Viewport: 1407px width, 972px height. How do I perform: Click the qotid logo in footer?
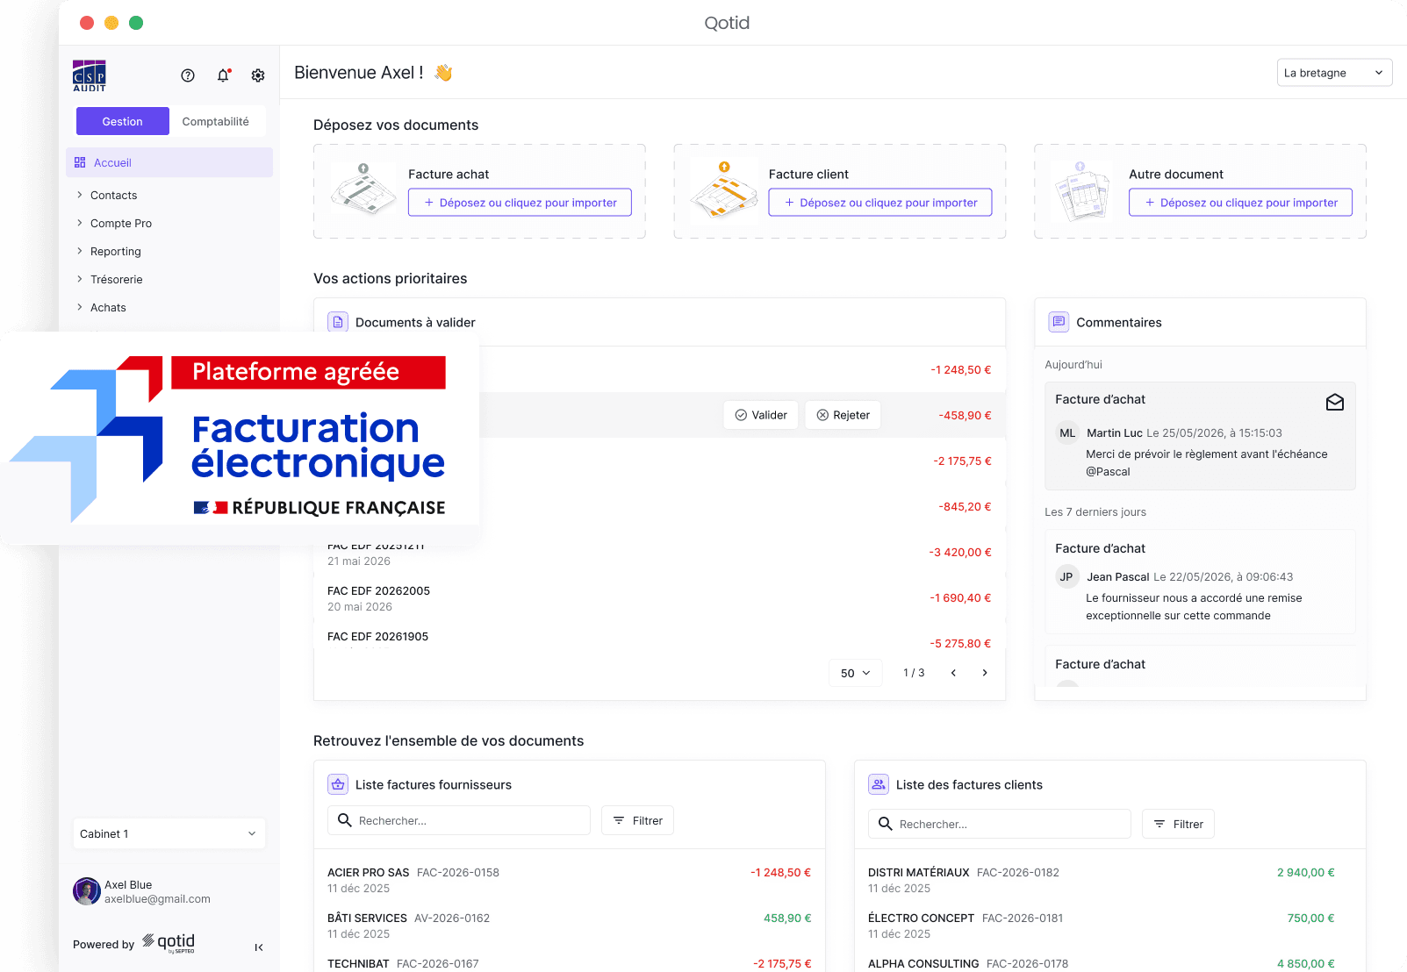pyautogui.click(x=169, y=943)
